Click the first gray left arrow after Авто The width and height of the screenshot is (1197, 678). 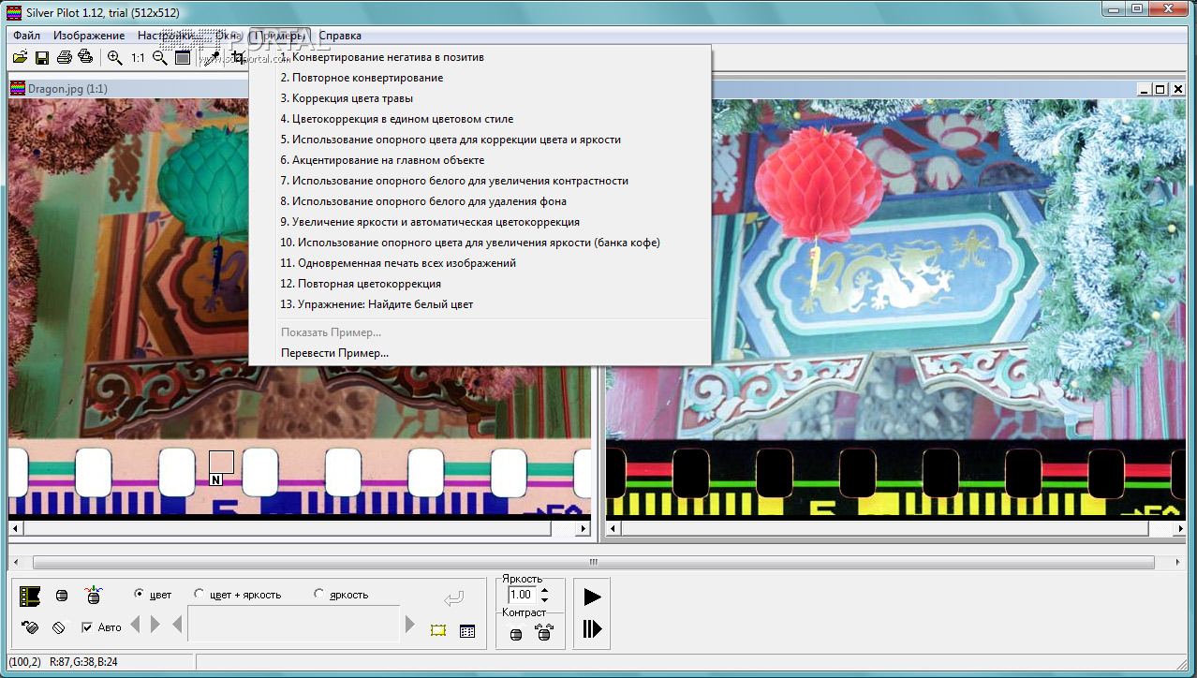pyautogui.click(x=135, y=625)
